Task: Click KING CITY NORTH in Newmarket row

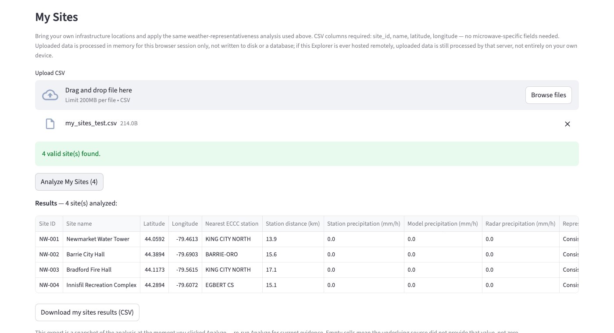Action: (232, 239)
